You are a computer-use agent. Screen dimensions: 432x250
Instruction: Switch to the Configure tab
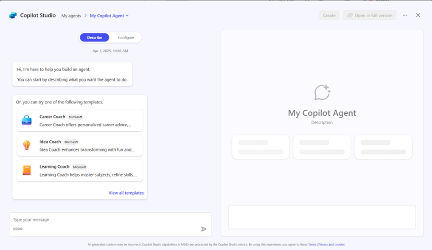coord(126,37)
